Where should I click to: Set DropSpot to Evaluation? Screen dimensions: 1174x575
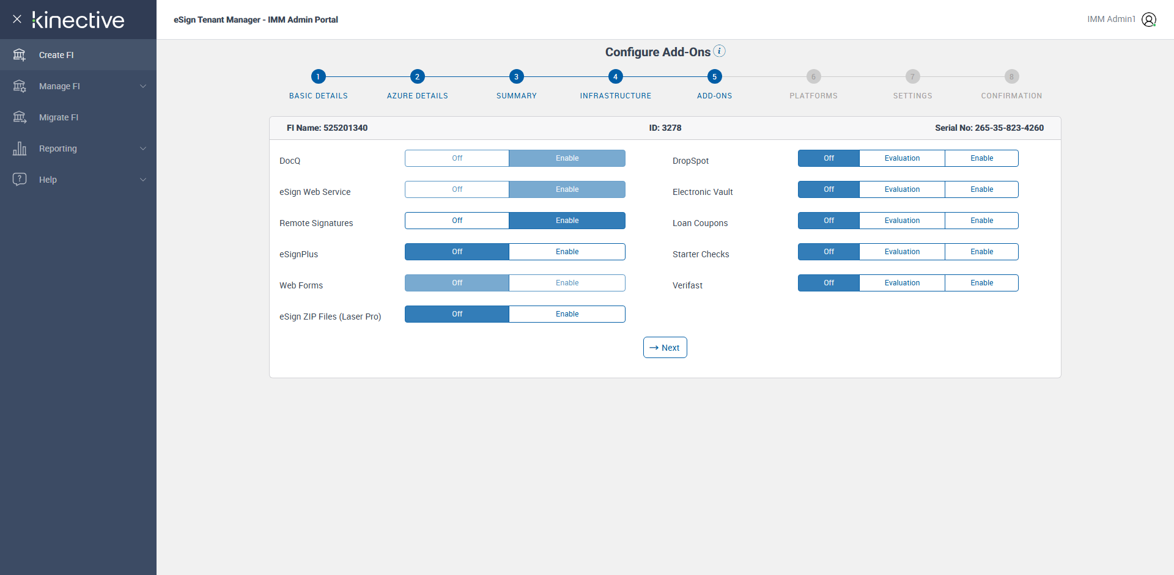[x=902, y=158]
